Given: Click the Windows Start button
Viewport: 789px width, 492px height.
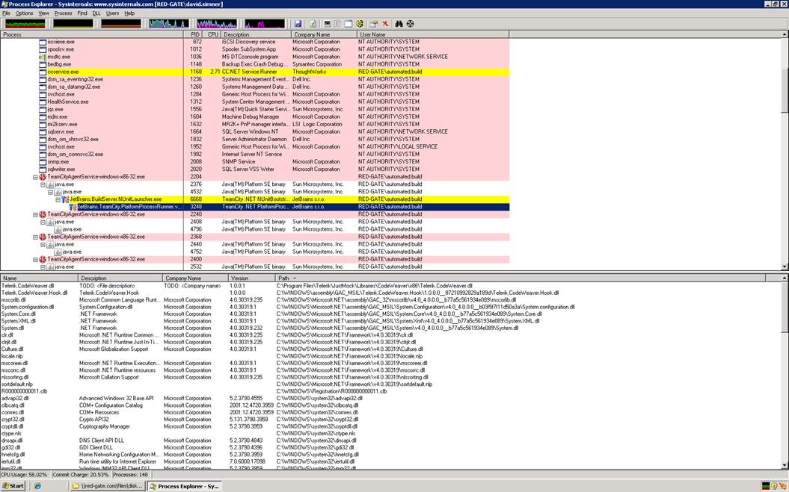Looking at the screenshot, I should (x=13, y=486).
